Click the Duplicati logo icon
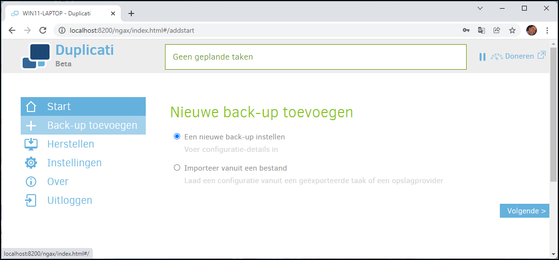Viewport: 559px width, 260px height. (x=35, y=56)
